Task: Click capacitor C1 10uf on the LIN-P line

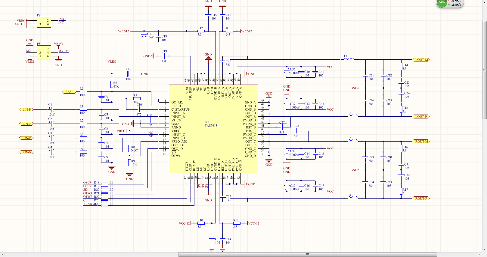Action: pyautogui.click(x=52, y=109)
